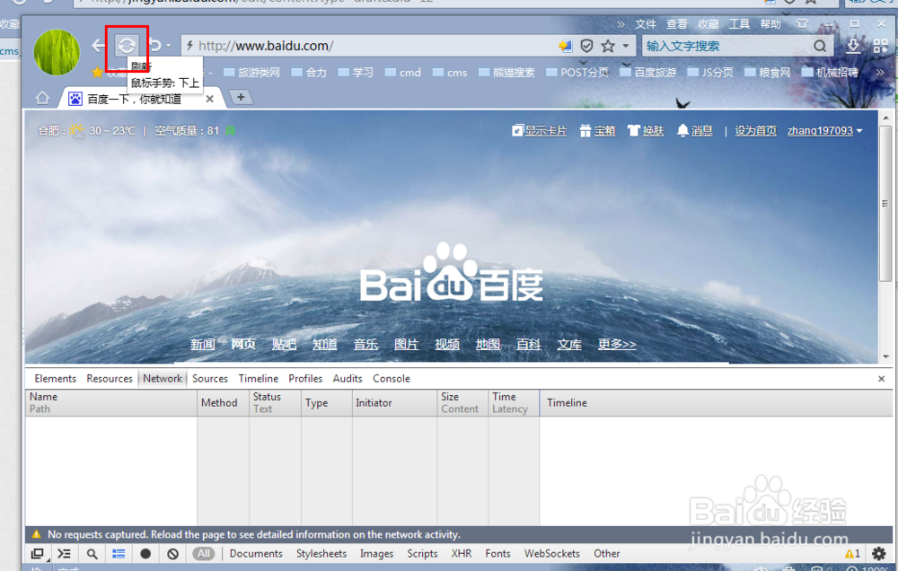The width and height of the screenshot is (898, 571).
Task: Click the 新闻 link on Baidu
Action: pyautogui.click(x=203, y=344)
